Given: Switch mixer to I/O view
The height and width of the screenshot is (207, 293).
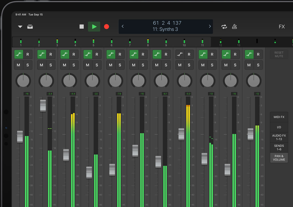Looking at the screenshot, I should (279, 127).
